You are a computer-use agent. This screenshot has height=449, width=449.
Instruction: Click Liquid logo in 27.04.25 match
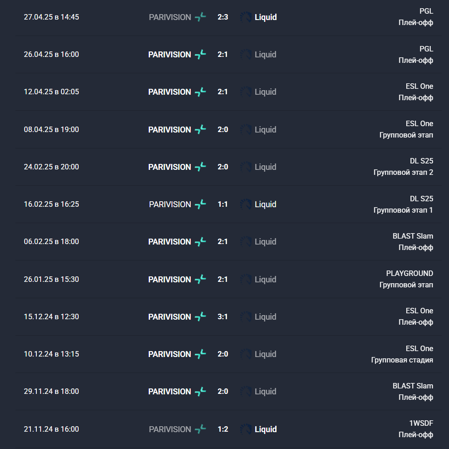click(246, 17)
